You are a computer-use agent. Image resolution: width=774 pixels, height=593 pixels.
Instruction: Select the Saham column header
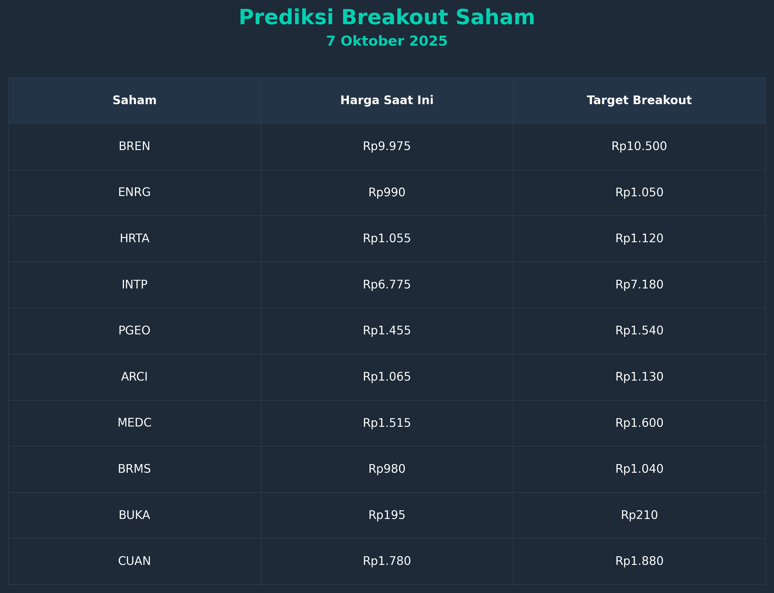tap(134, 101)
